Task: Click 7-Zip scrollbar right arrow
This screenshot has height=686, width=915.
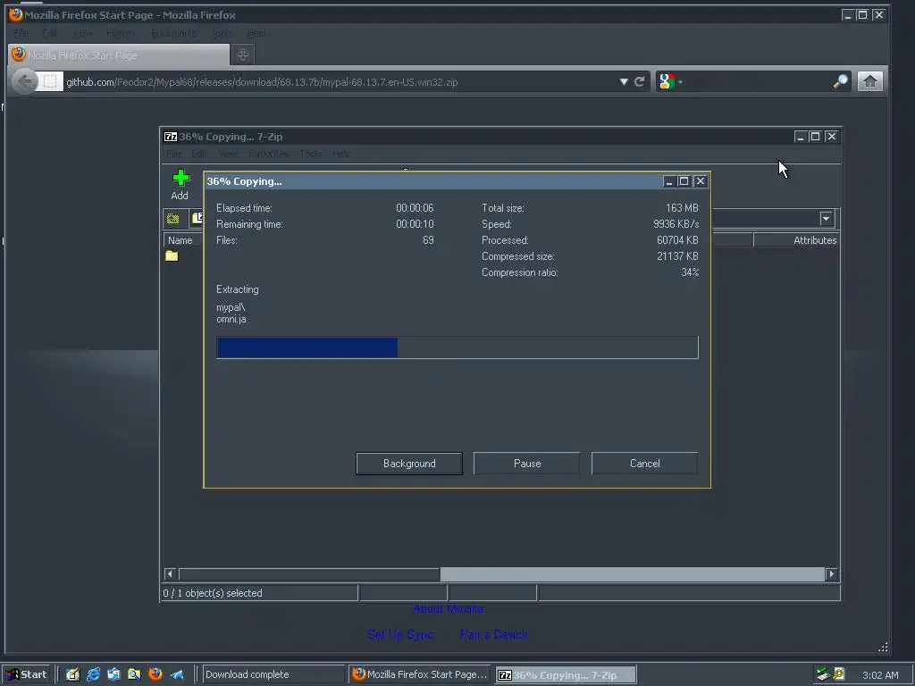Action: tap(832, 574)
